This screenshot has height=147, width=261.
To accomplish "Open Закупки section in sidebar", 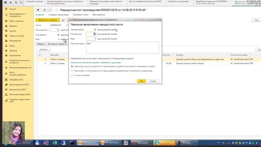I will [13, 31].
